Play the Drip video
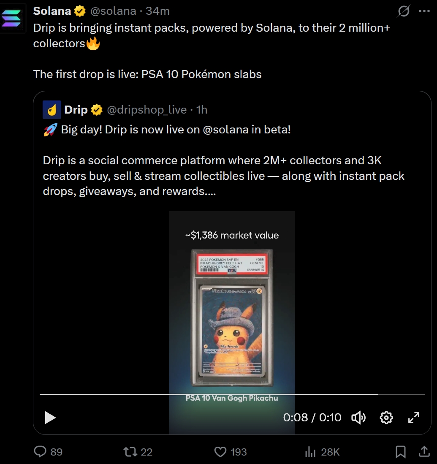Image resolution: width=437 pixels, height=464 pixels. (x=50, y=418)
